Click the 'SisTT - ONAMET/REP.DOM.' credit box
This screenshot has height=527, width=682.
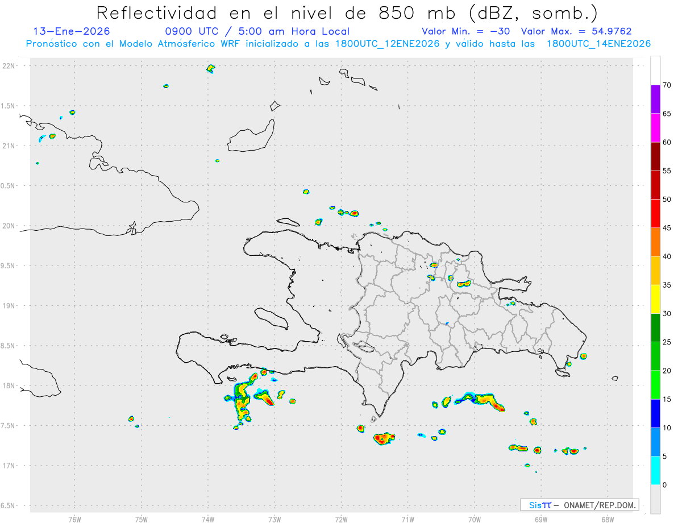coord(579,505)
